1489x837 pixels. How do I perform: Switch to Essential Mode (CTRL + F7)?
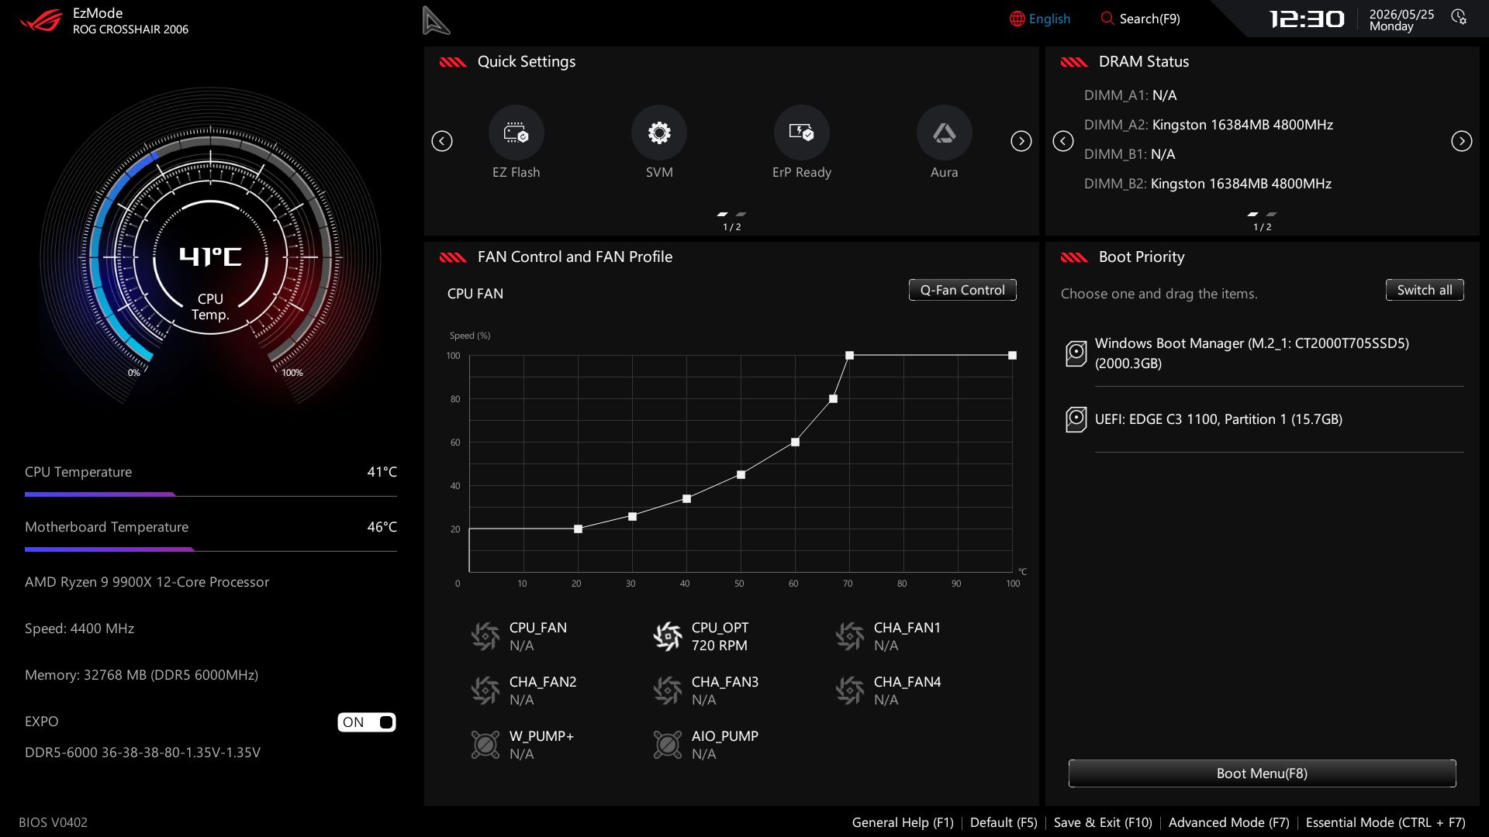pos(1385,822)
